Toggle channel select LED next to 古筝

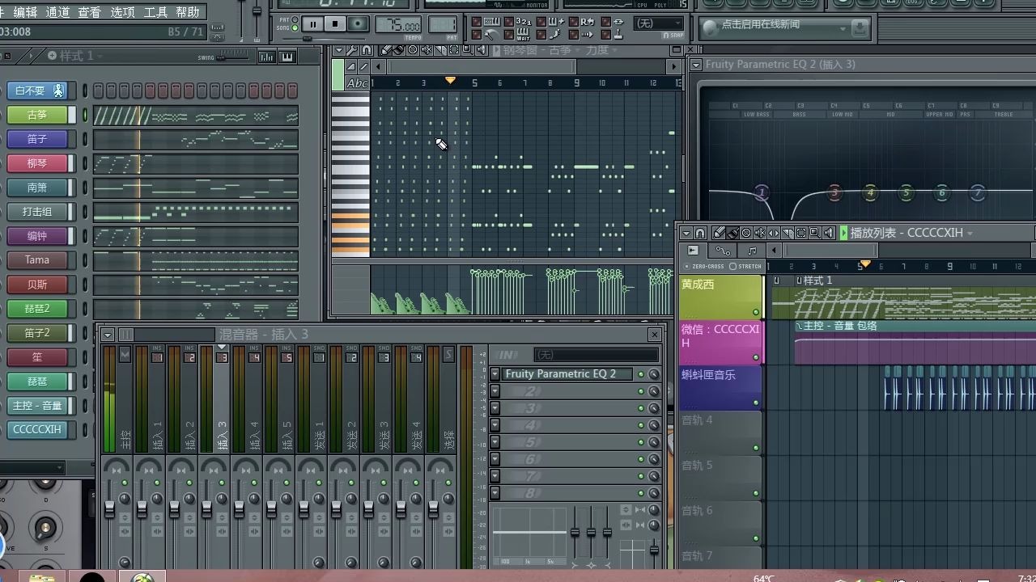click(x=84, y=115)
